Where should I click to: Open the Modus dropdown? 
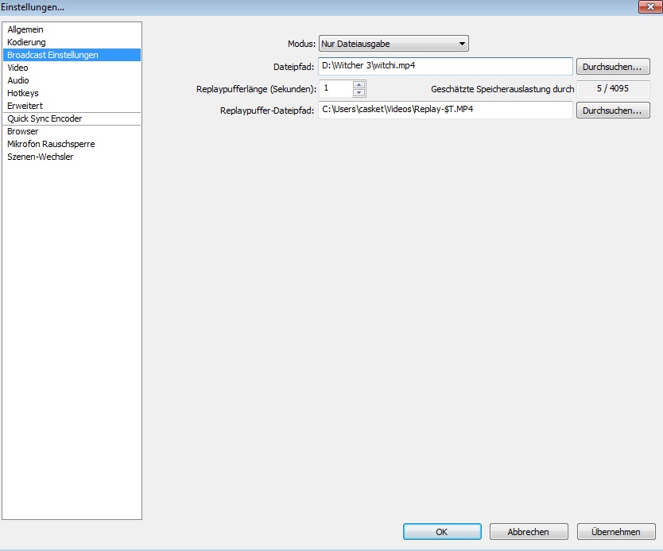tap(393, 44)
